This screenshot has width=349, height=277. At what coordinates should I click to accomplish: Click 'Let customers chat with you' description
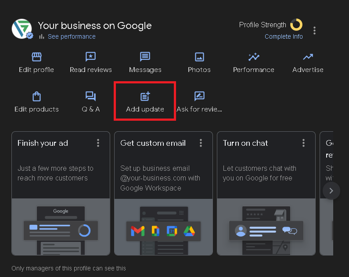259,173
